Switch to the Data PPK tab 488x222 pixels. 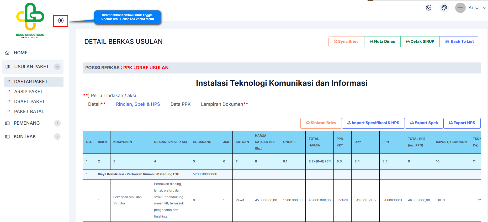(181, 104)
